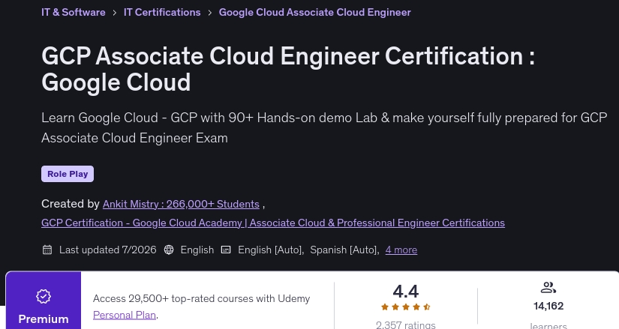Click the 'Created by' label
The height and width of the screenshot is (329, 619).
tap(71, 204)
